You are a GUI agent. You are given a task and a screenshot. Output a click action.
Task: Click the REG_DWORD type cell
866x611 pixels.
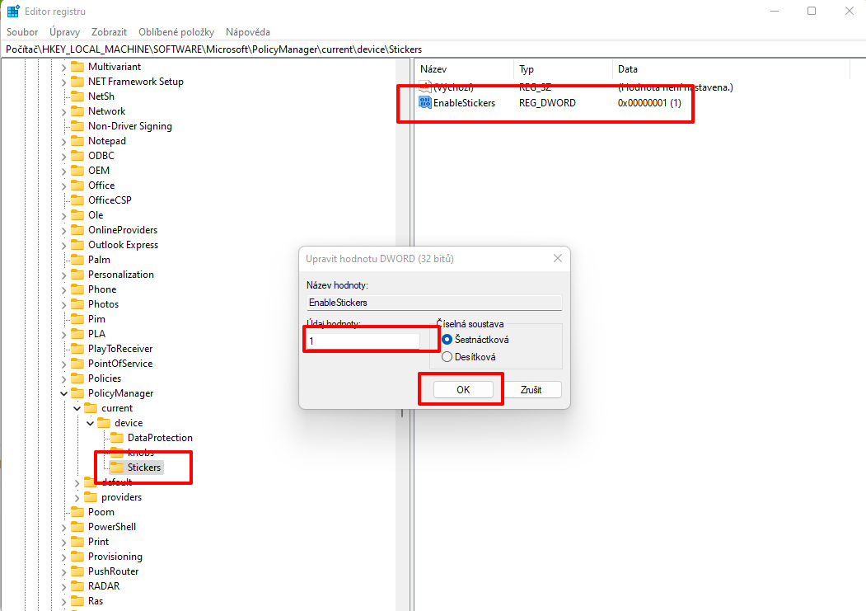coord(547,103)
